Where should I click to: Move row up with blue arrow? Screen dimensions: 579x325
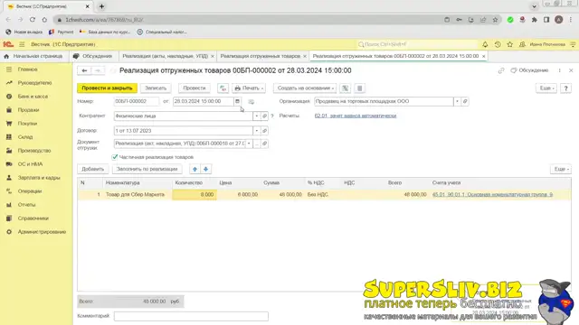point(195,169)
